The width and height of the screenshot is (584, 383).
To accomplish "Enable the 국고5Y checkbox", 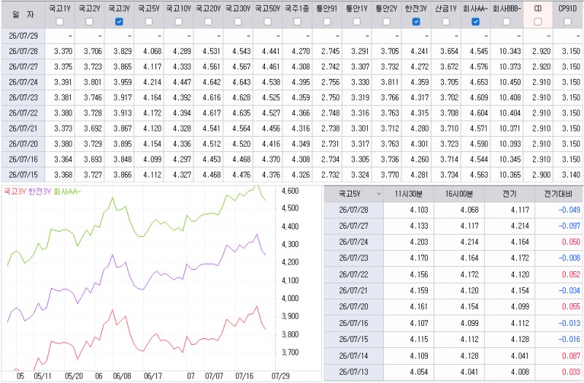I will pyautogui.click(x=149, y=22).
